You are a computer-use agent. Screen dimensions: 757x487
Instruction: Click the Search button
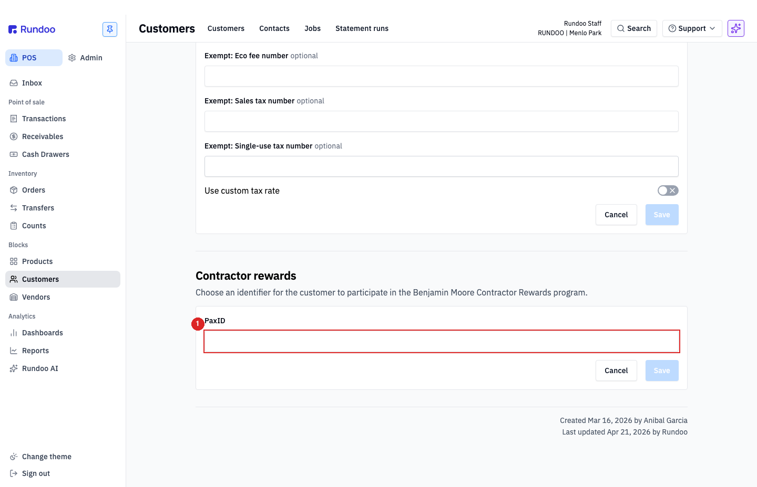point(634,28)
